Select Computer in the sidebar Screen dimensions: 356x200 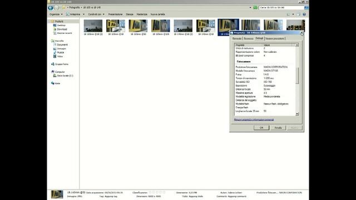coord(60,72)
